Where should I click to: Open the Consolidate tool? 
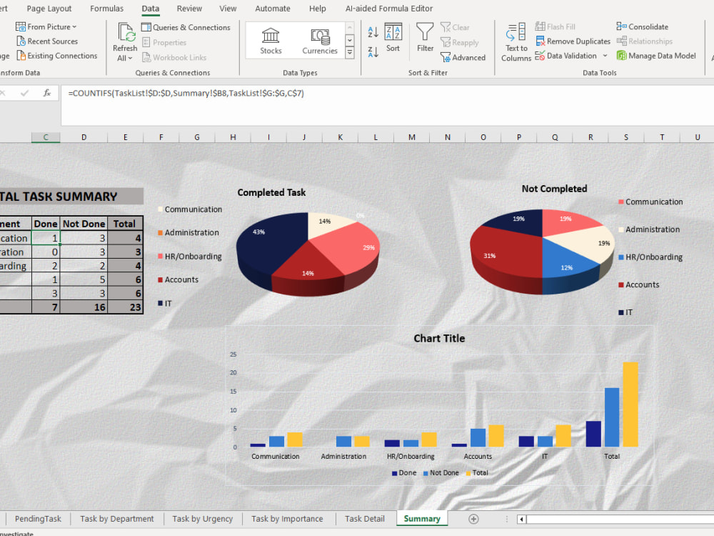(x=642, y=26)
